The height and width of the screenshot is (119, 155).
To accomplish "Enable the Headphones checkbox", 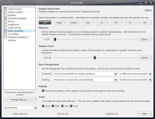I will click(x=5, y=25).
